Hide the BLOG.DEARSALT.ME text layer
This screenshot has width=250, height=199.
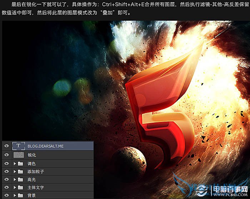(6, 146)
